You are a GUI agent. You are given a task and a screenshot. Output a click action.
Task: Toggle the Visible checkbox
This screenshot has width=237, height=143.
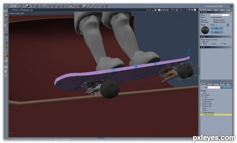(x=201, y=20)
